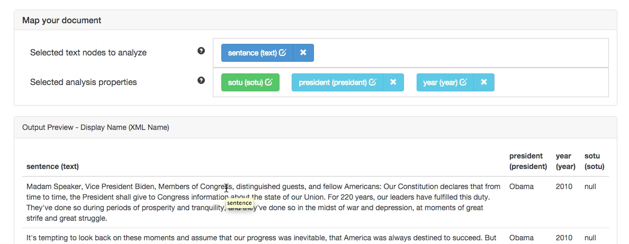Select the green sotu (sotu) tag
This screenshot has height=244, width=629.
[x=250, y=82]
